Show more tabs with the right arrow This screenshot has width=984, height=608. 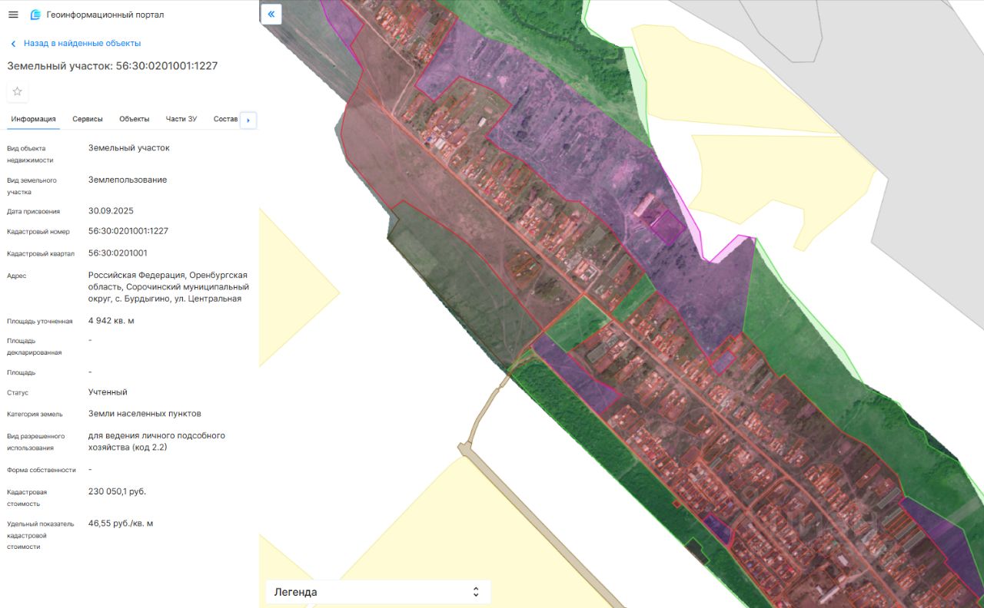coord(248,120)
